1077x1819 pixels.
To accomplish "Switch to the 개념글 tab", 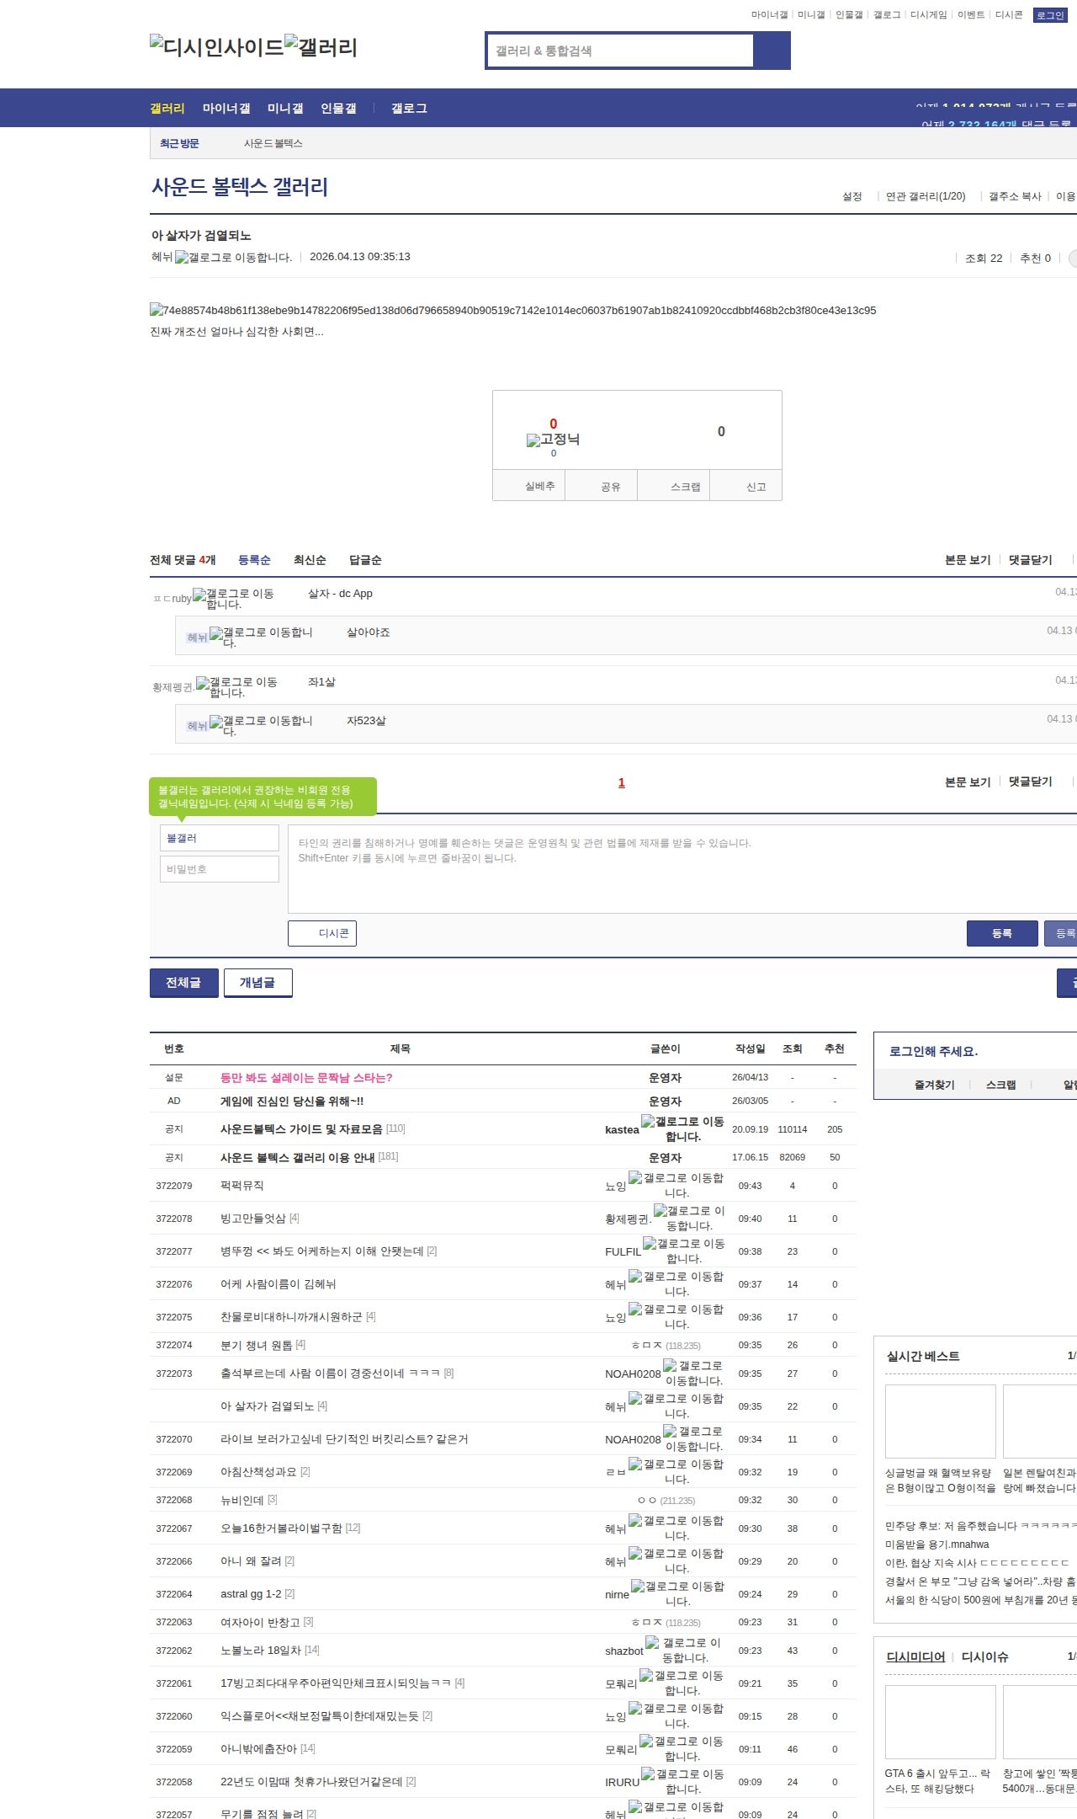I will point(257,983).
